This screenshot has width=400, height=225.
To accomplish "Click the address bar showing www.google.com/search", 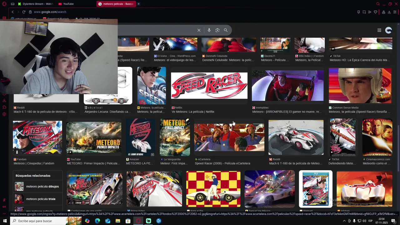I will click(50, 12).
